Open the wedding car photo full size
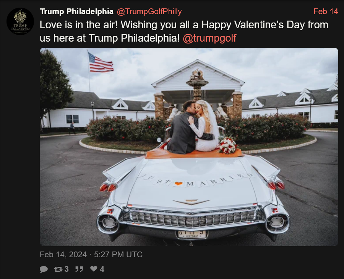 click(x=189, y=147)
